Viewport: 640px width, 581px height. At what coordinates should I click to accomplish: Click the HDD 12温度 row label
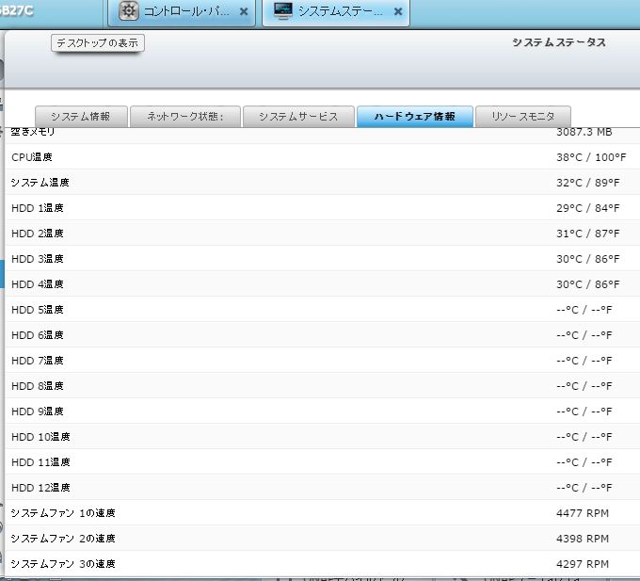tap(40, 488)
